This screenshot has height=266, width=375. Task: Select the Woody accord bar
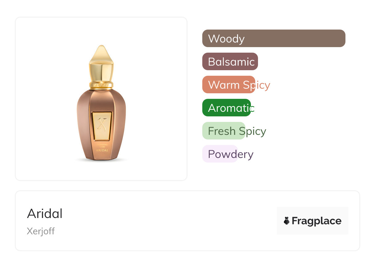click(x=273, y=38)
